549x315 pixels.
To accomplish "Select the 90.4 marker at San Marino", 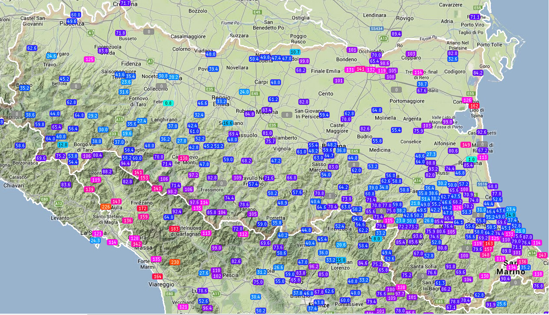I will pyautogui.click(x=505, y=279).
